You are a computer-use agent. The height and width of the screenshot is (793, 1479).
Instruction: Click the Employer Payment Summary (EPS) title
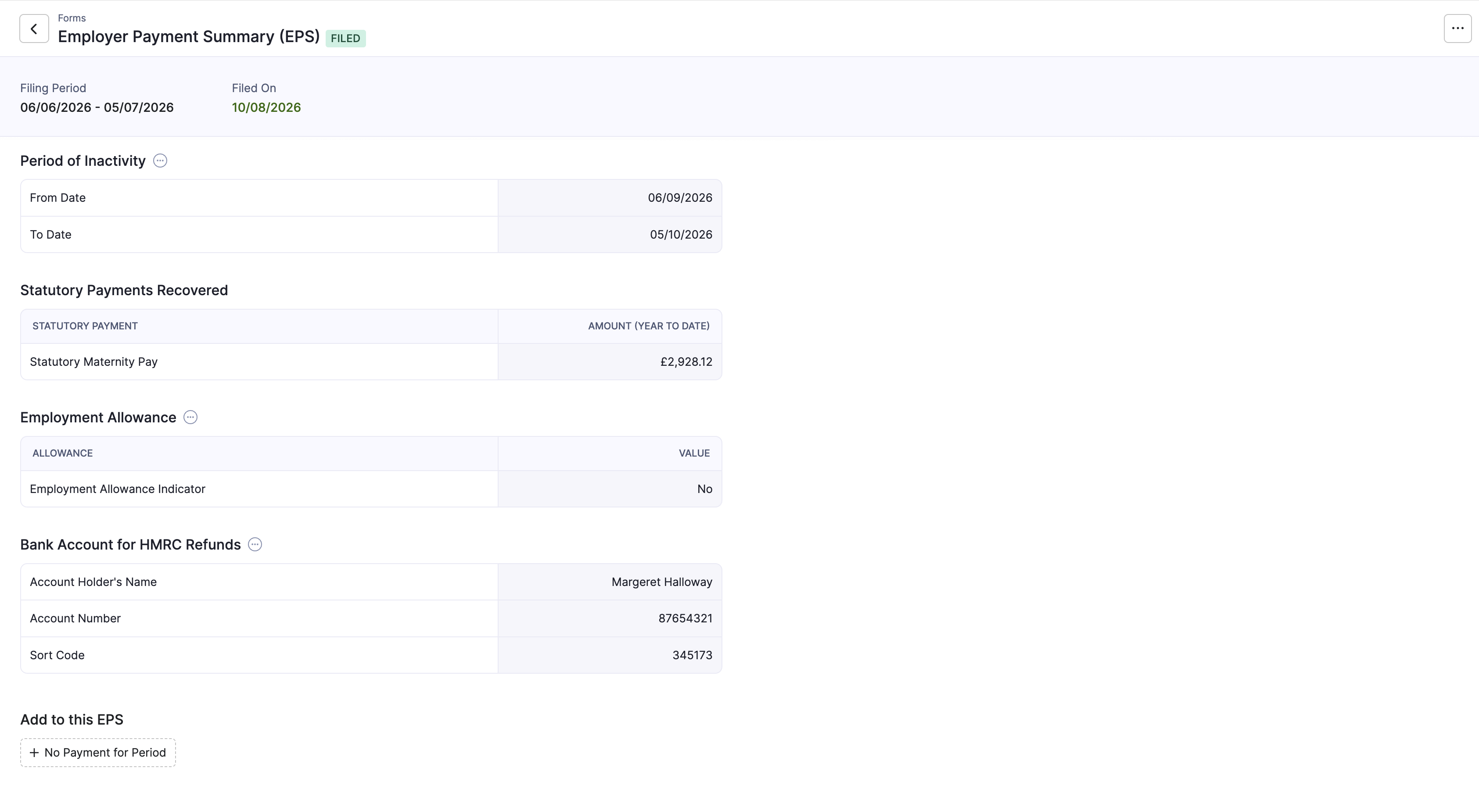point(189,37)
